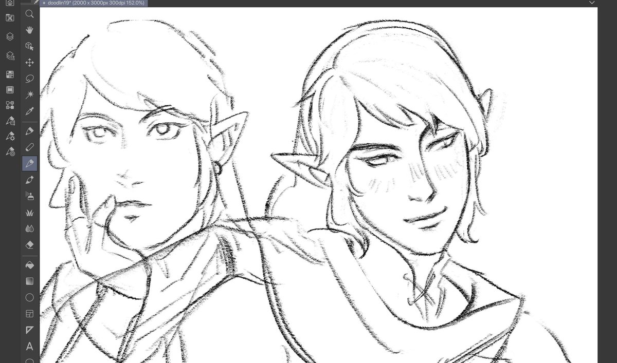This screenshot has height=363, width=617.
Task: Click the highlighted active drawing tool
Action: coord(29,163)
